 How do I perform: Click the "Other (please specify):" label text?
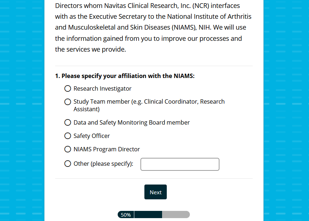[x=103, y=164]
